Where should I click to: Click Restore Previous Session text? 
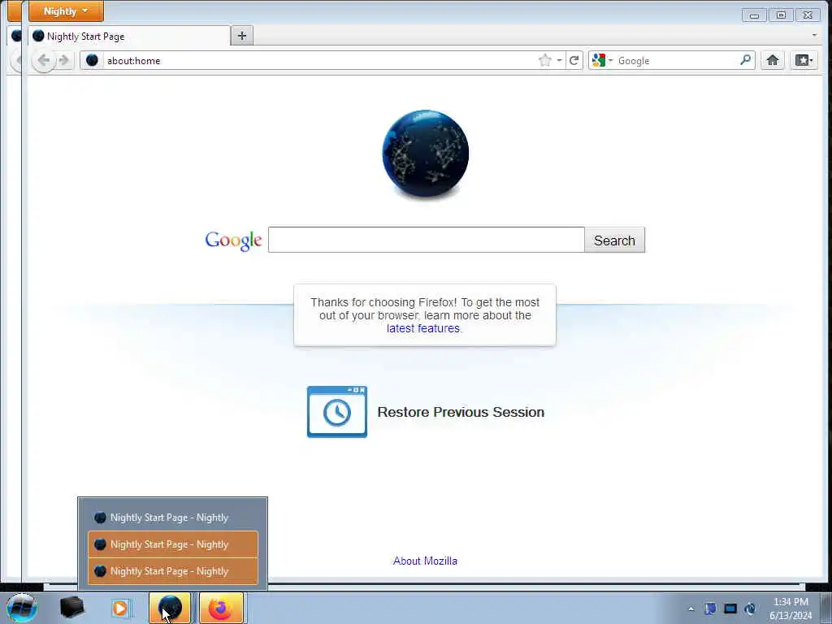[461, 412]
